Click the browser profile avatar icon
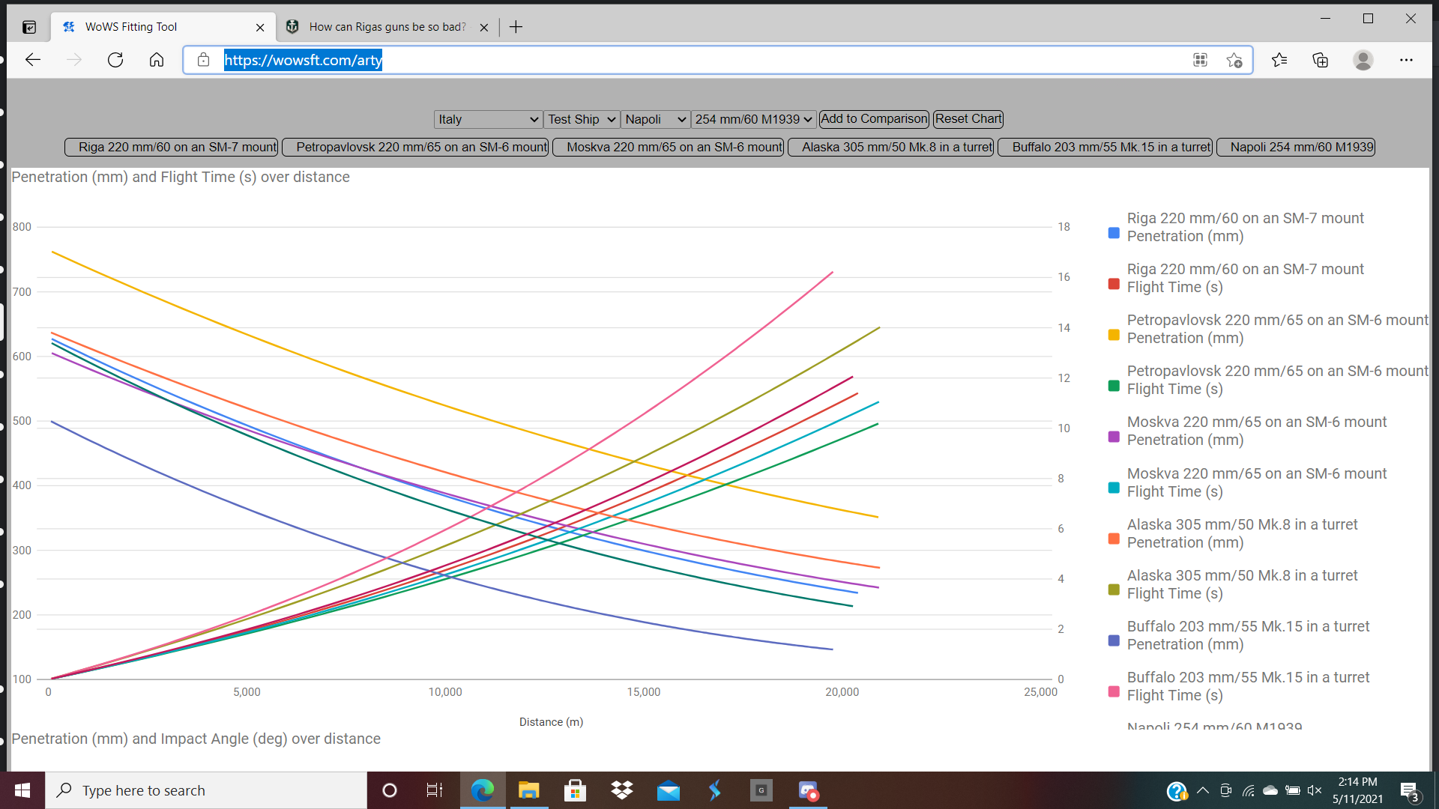1439x809 pixels. (1363, 60)
